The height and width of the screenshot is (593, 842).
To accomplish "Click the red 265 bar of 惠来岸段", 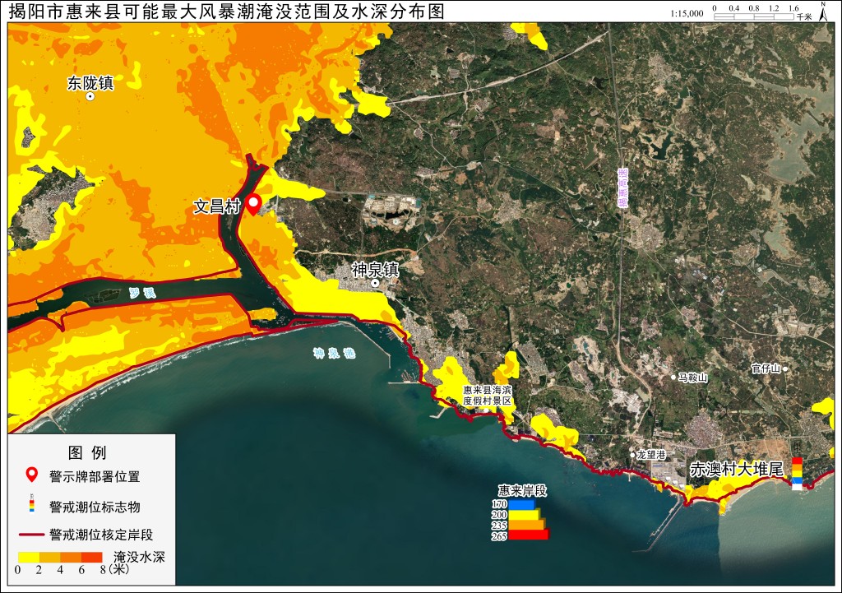I will [x=529, y=535].
